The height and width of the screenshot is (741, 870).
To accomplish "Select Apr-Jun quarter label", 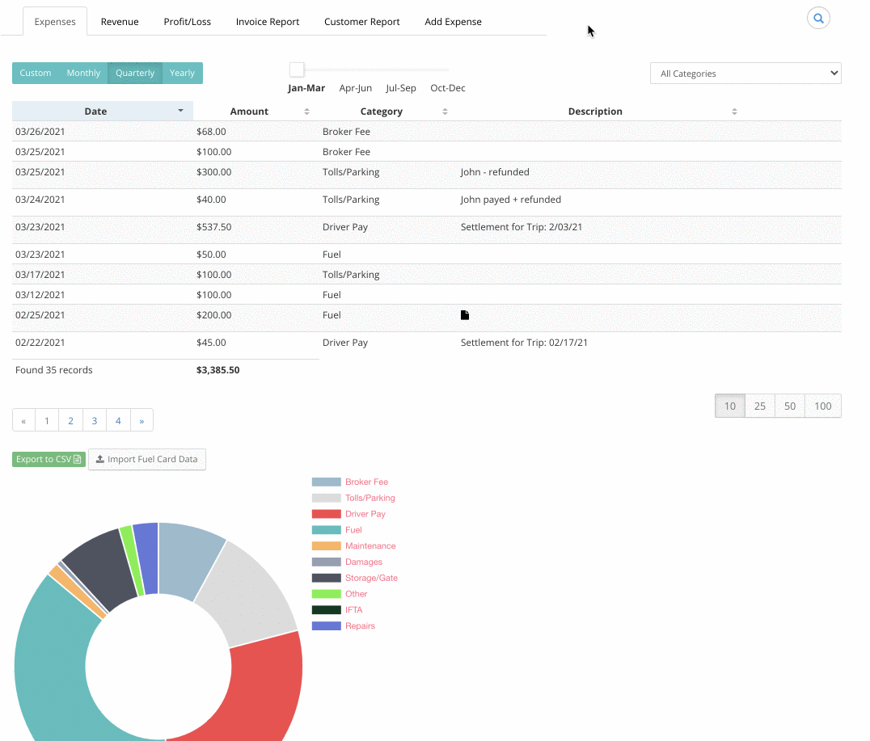I will pos(356,88).
